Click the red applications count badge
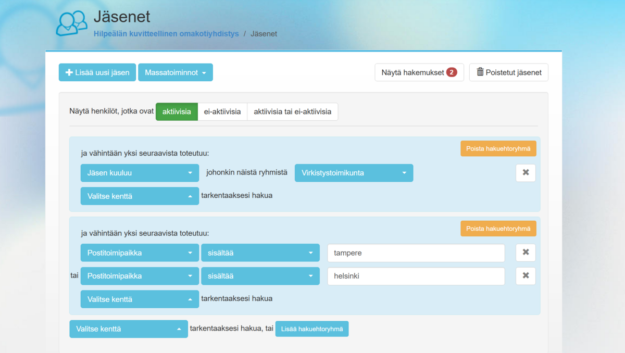Viewport: 625px width, 353px height. click(x=452, y=72)
